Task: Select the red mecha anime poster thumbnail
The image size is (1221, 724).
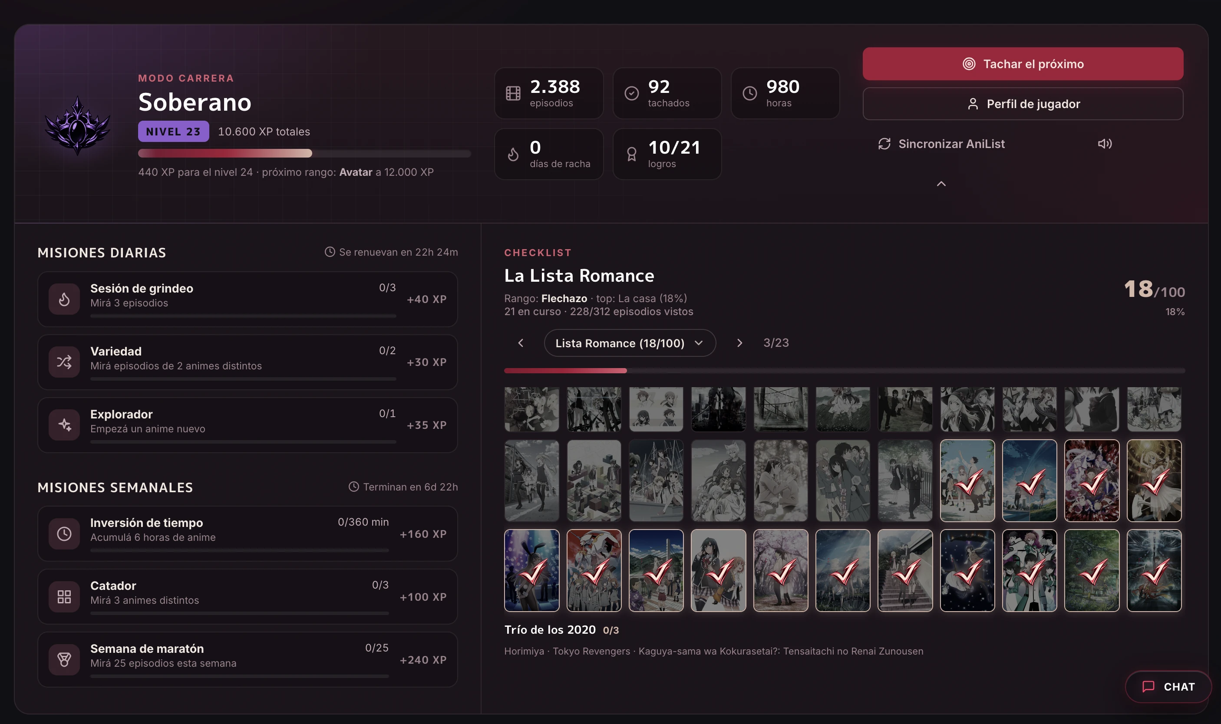Action: (x=594, y=570)
